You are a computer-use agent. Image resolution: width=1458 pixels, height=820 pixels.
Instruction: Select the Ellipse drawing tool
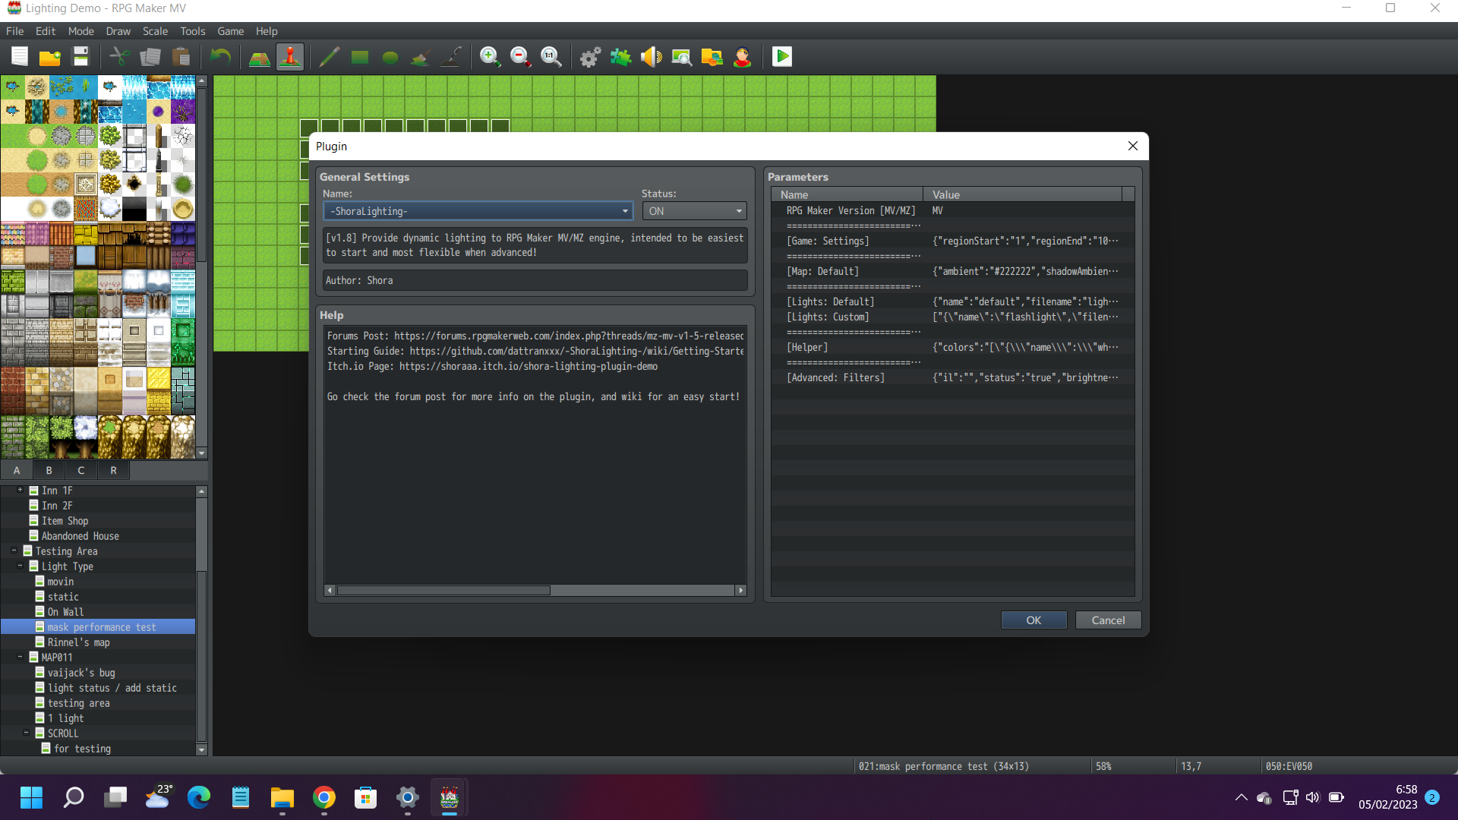[x=390, y=57]
